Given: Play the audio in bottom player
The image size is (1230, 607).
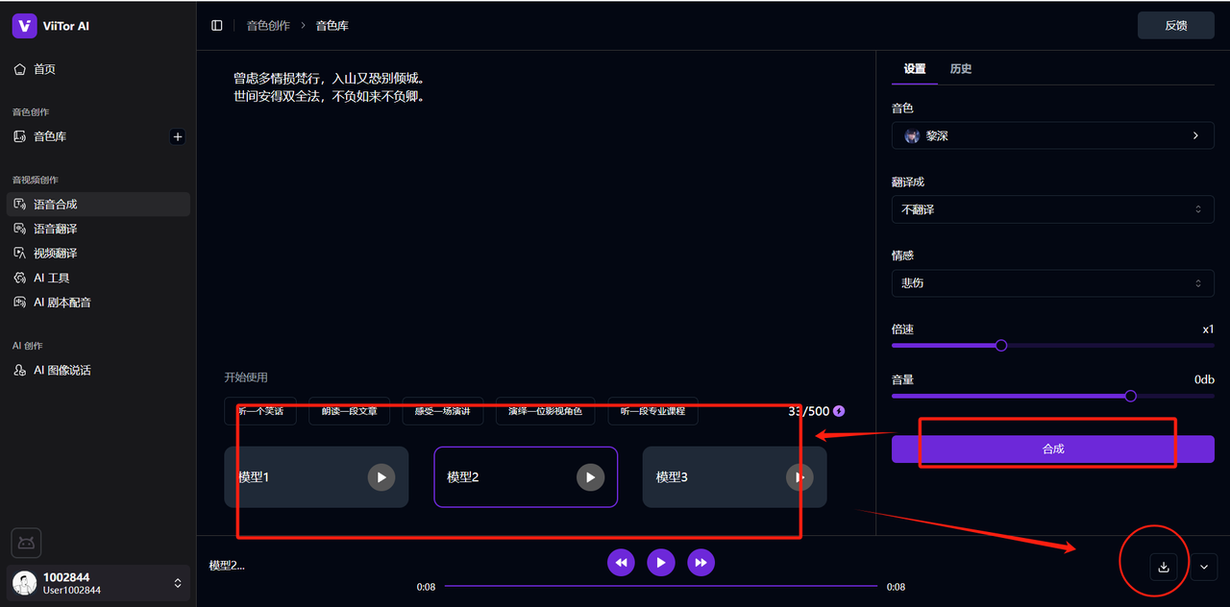Looking at the screenshot, I should click(660, 563).
